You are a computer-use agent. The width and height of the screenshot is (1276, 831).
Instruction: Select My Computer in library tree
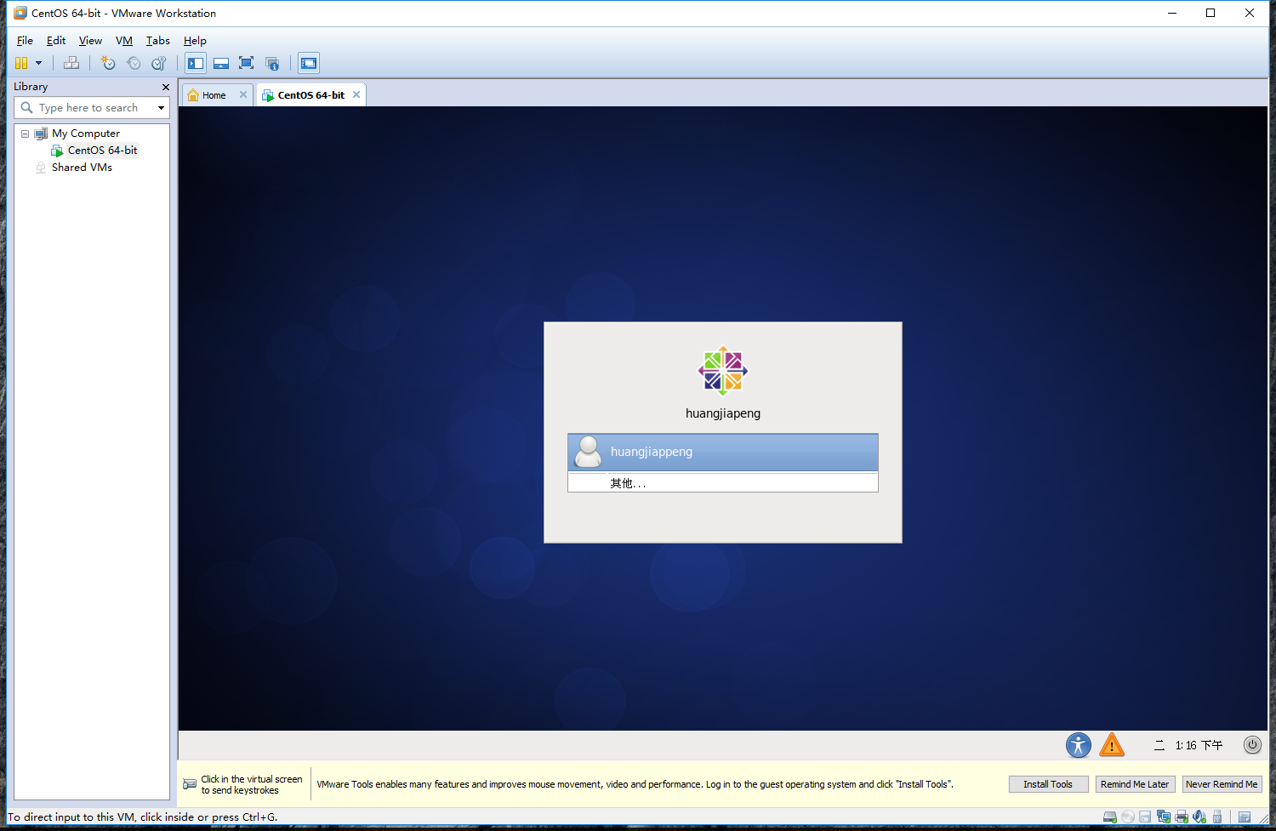[86, 134]
